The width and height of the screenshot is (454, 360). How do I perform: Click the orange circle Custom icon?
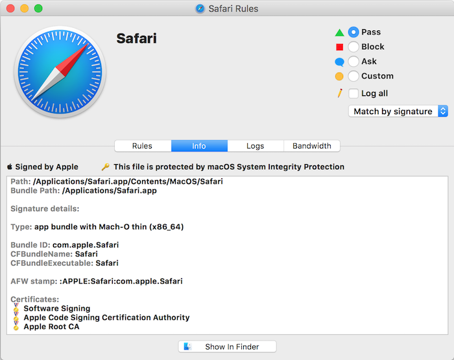pos(339,76)
